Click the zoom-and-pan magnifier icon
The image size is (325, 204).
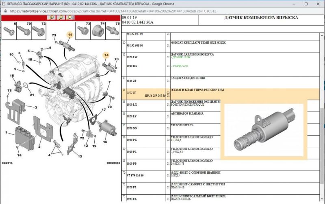(71, 18)
